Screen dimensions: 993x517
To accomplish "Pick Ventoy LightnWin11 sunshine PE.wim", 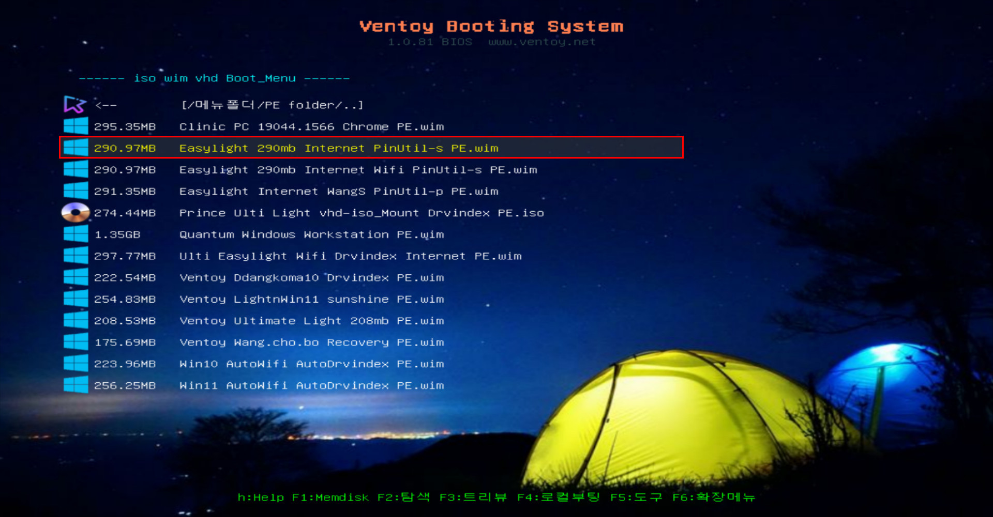I will [311, 300].
